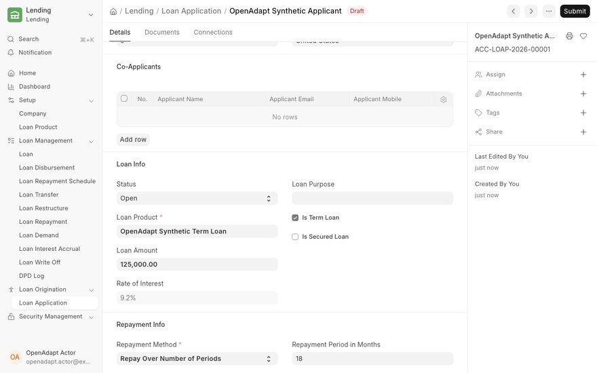Click the Applicant Name column header
This screenshot has height=373, width=597.
click(x=180, y=99)
